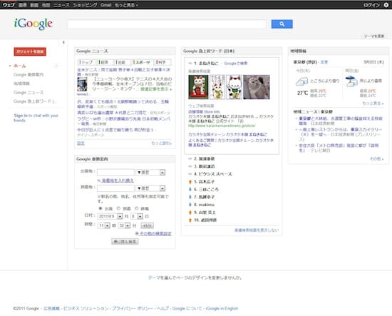The image size is (392, 316).
Task: Click 'Sign in to chat with your friends'
Action: pyautogui.click(x=36, y=118)
